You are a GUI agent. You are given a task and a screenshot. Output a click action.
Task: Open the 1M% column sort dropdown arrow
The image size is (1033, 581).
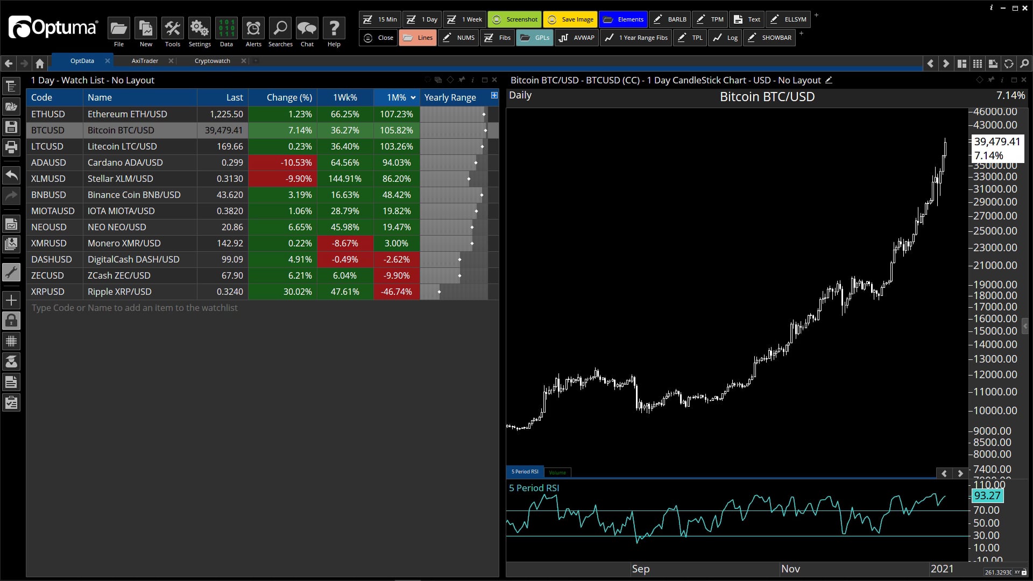(x=413, y=97)
